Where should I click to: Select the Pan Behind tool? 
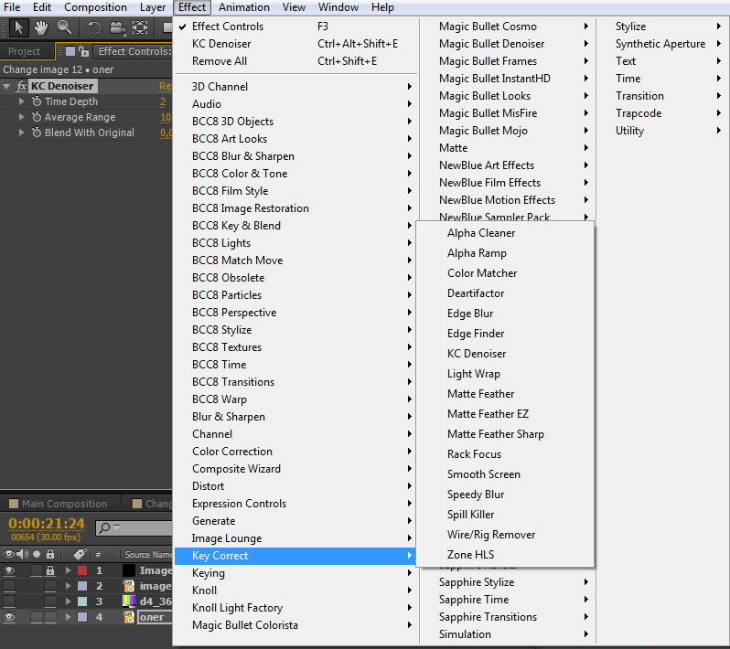click(x=140, y=27)
